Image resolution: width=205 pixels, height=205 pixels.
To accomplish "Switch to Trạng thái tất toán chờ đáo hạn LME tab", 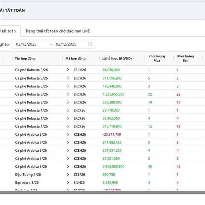I will [57, 31].
